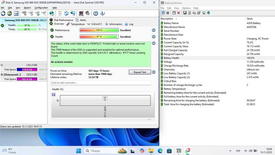
Task: Switch to the Temperature tab
Action: point(76,24)
